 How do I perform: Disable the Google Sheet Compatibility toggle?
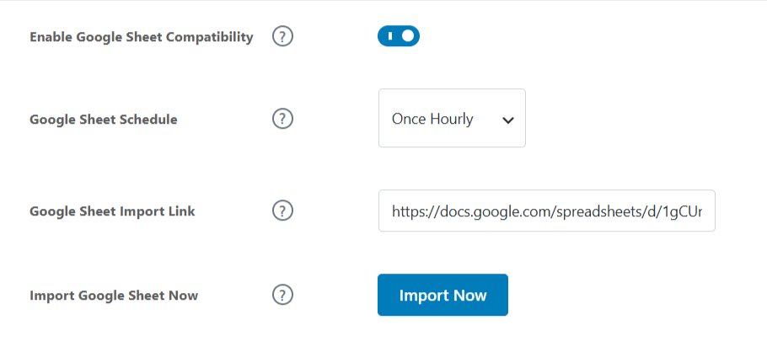[398, 36]
